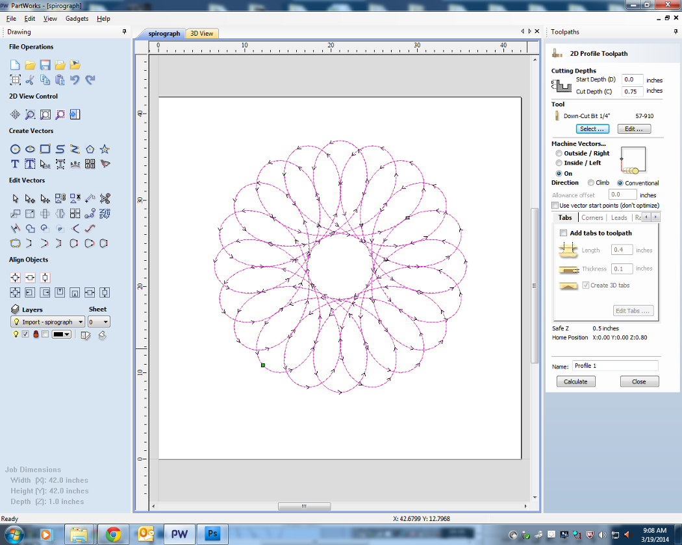Viewport: 682px width, 545px height.
Task: Select the Outside / Right radio button
Action: point(559,153)
